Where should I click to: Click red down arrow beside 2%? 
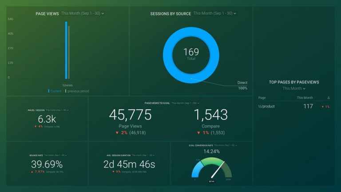tap(117, 132)
